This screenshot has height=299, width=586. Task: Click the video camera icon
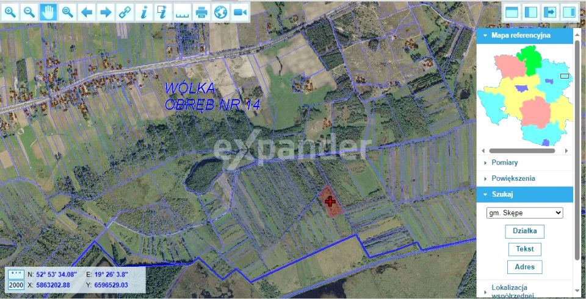pyautogui.click(x=240, y=12)
